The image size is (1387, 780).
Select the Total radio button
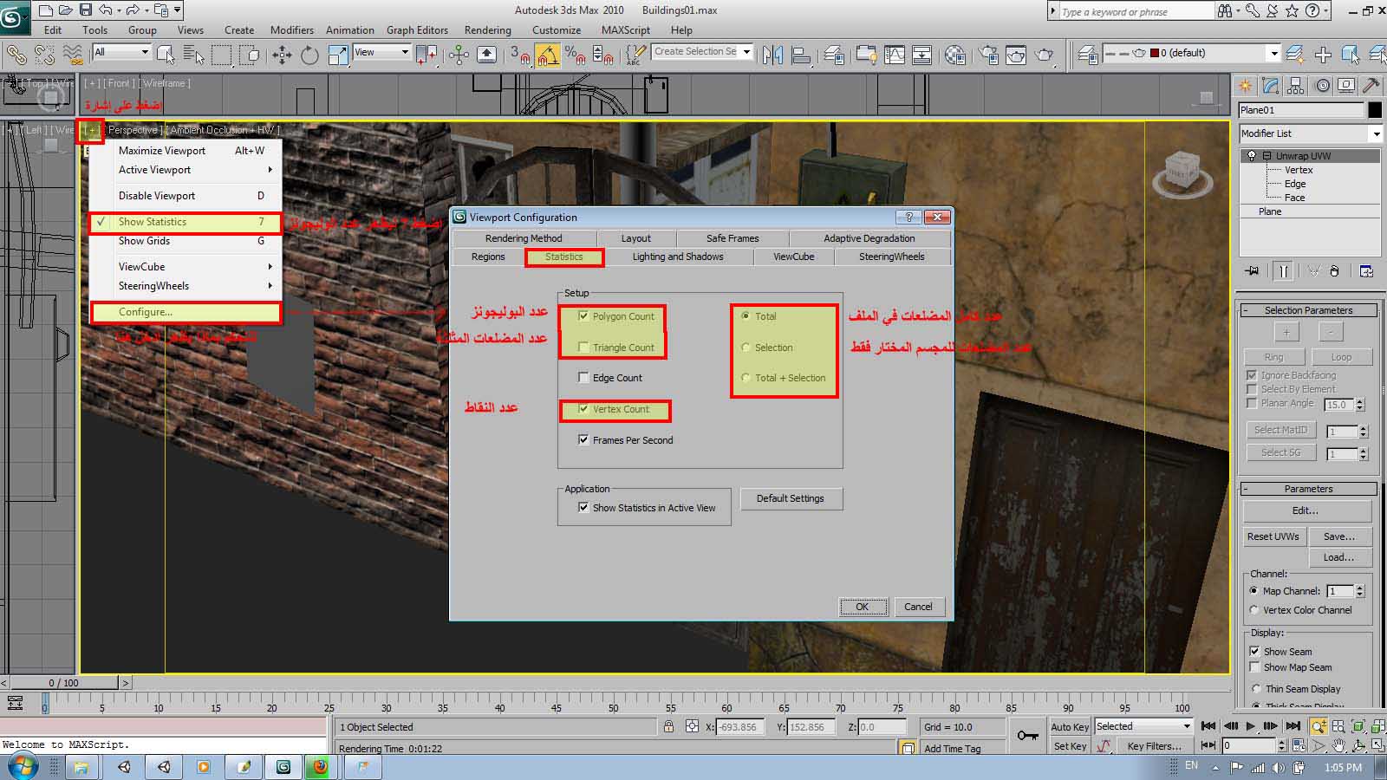tap(746, 316)
